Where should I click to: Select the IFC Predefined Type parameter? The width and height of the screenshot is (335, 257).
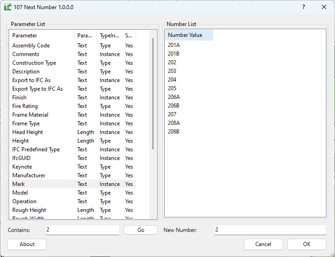pyautogui.click(x=74, y=149)
